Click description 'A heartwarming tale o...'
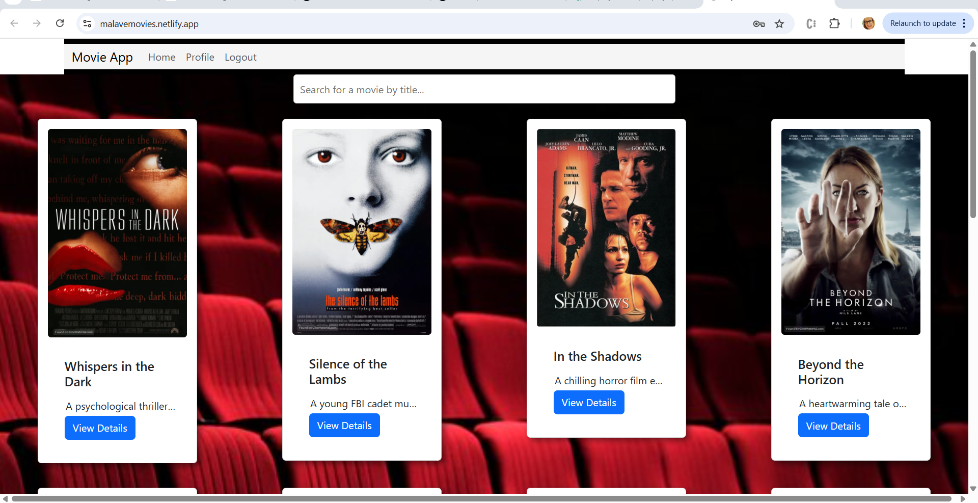This screenshot has width=978, height=503. tap(853, 404)
